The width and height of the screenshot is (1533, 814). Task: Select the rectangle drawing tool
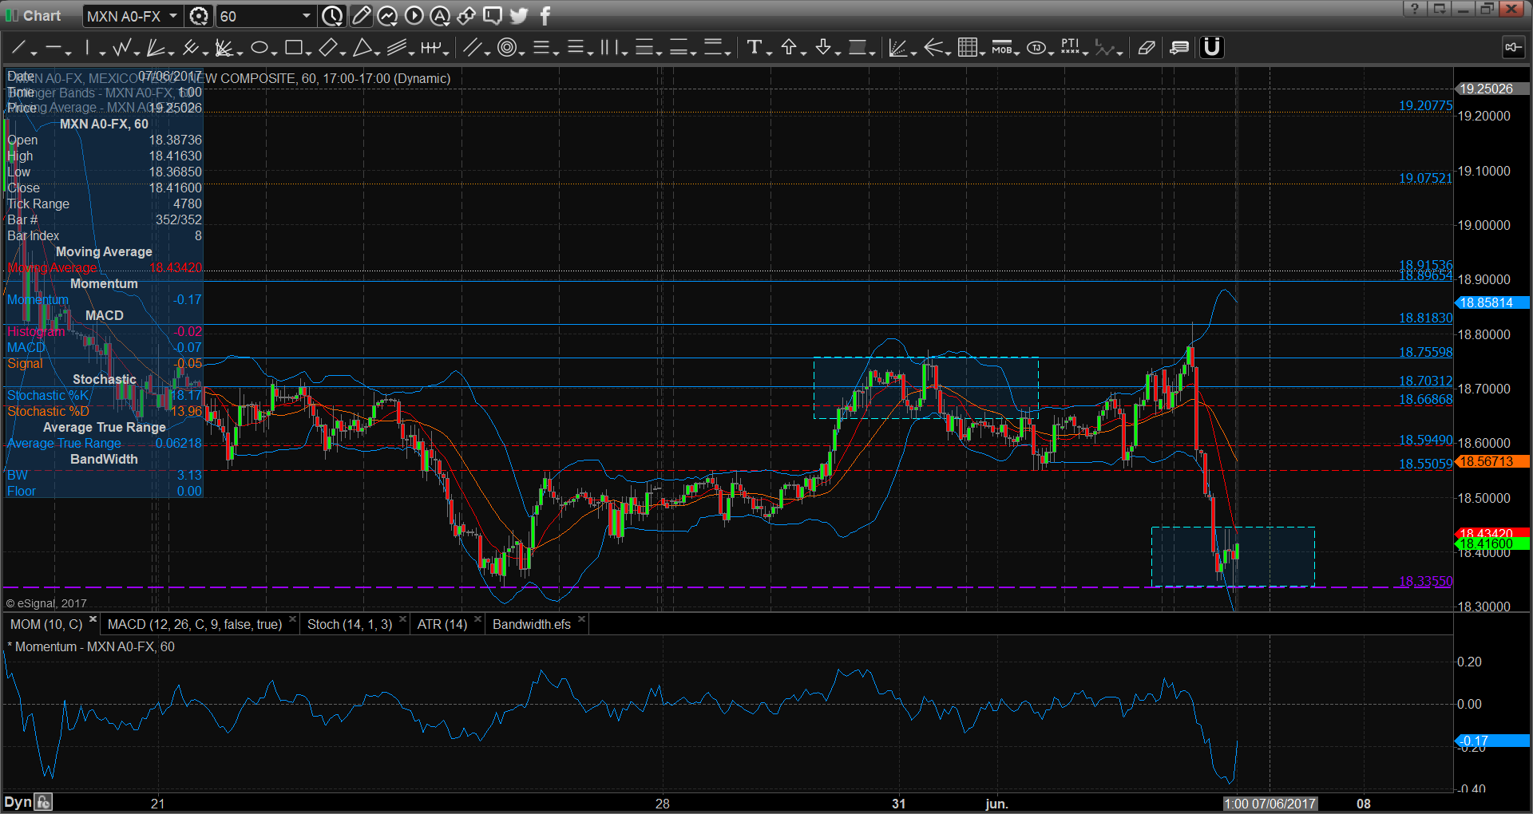coord(293,48)
